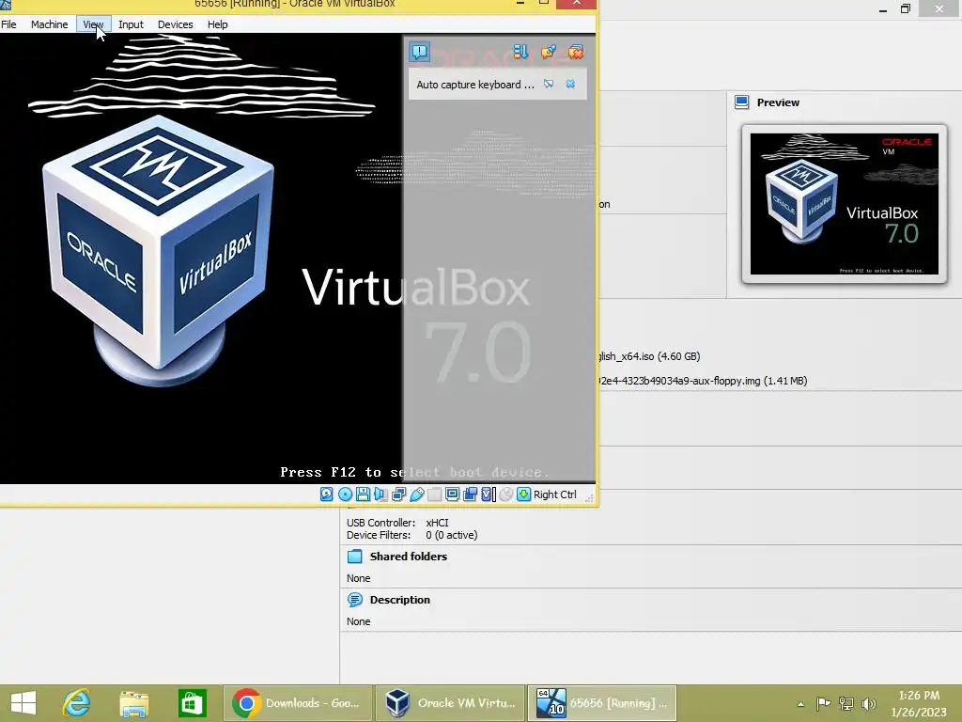Click the Preview monitor icon
Screen dimensions: 962x722
pyautogui.click(x=742, y=102)
